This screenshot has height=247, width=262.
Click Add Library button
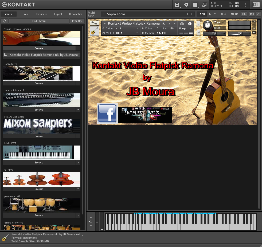(x=39, y=21)
